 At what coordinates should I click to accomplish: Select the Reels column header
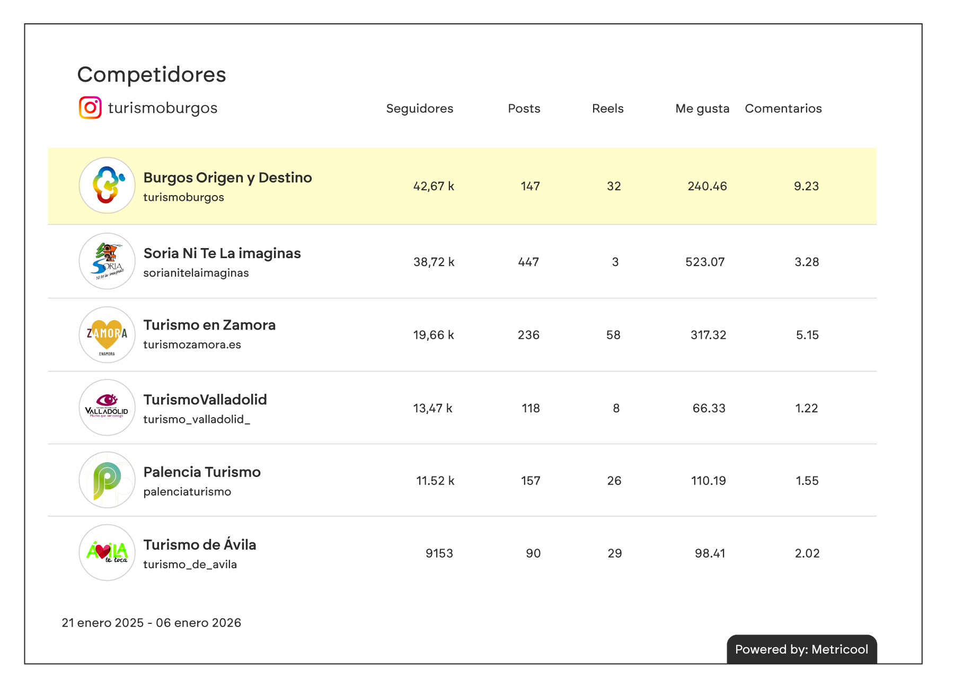[607, 109]
